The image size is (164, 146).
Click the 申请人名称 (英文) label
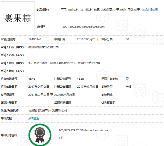[x=12, y=55]
